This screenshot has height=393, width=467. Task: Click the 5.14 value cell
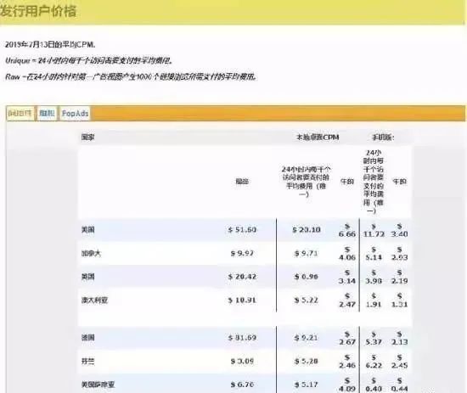coord(374,254)
